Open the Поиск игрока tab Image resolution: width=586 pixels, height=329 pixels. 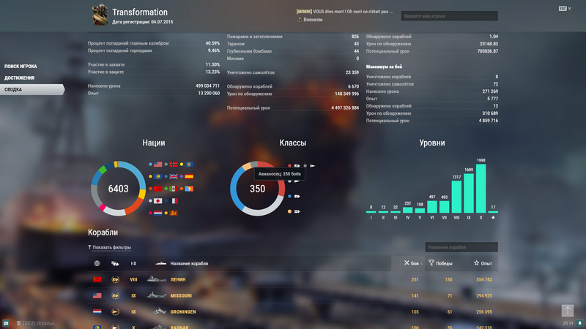21,67
